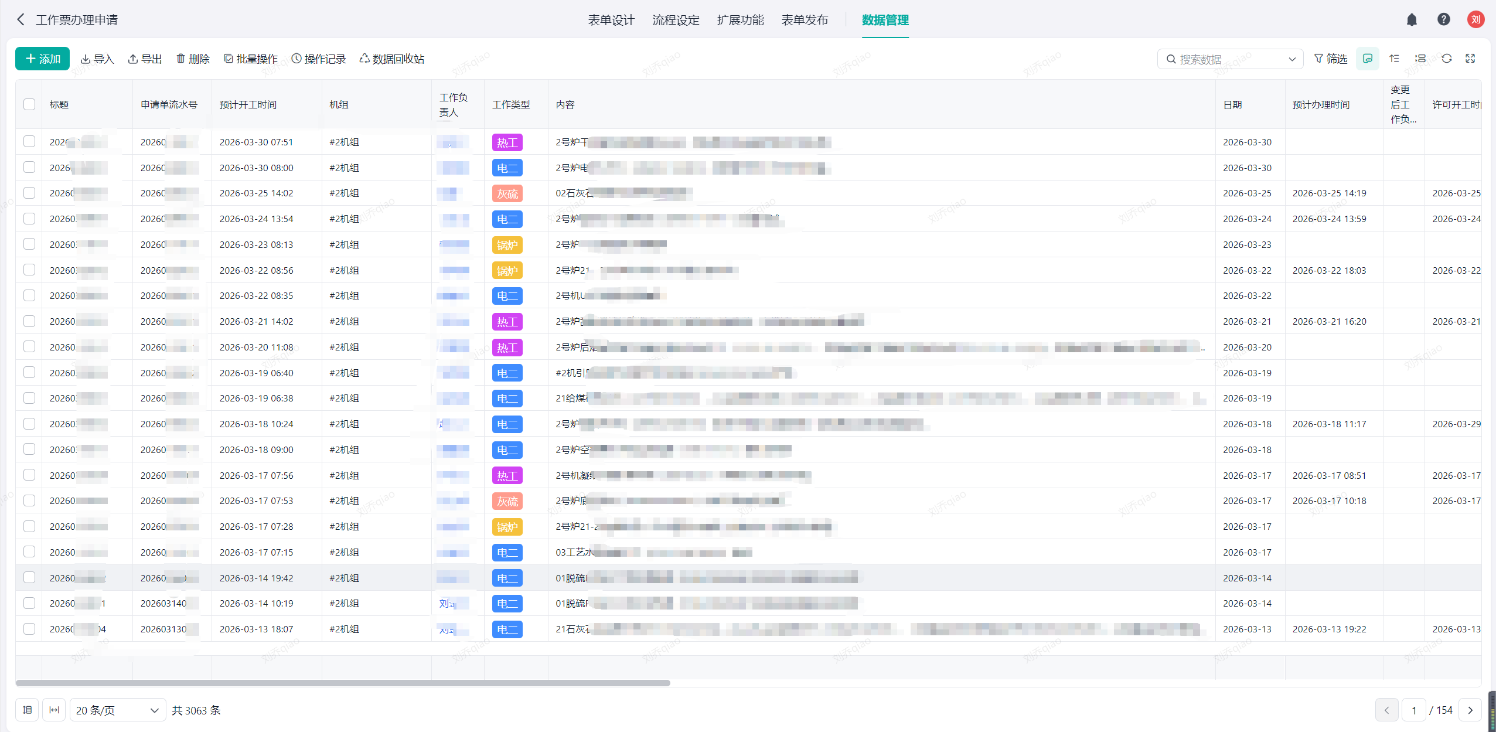The image size is (1496, 732).
Task: Check the row dated 2026-03-25 14:02
Action: point(29,193)
